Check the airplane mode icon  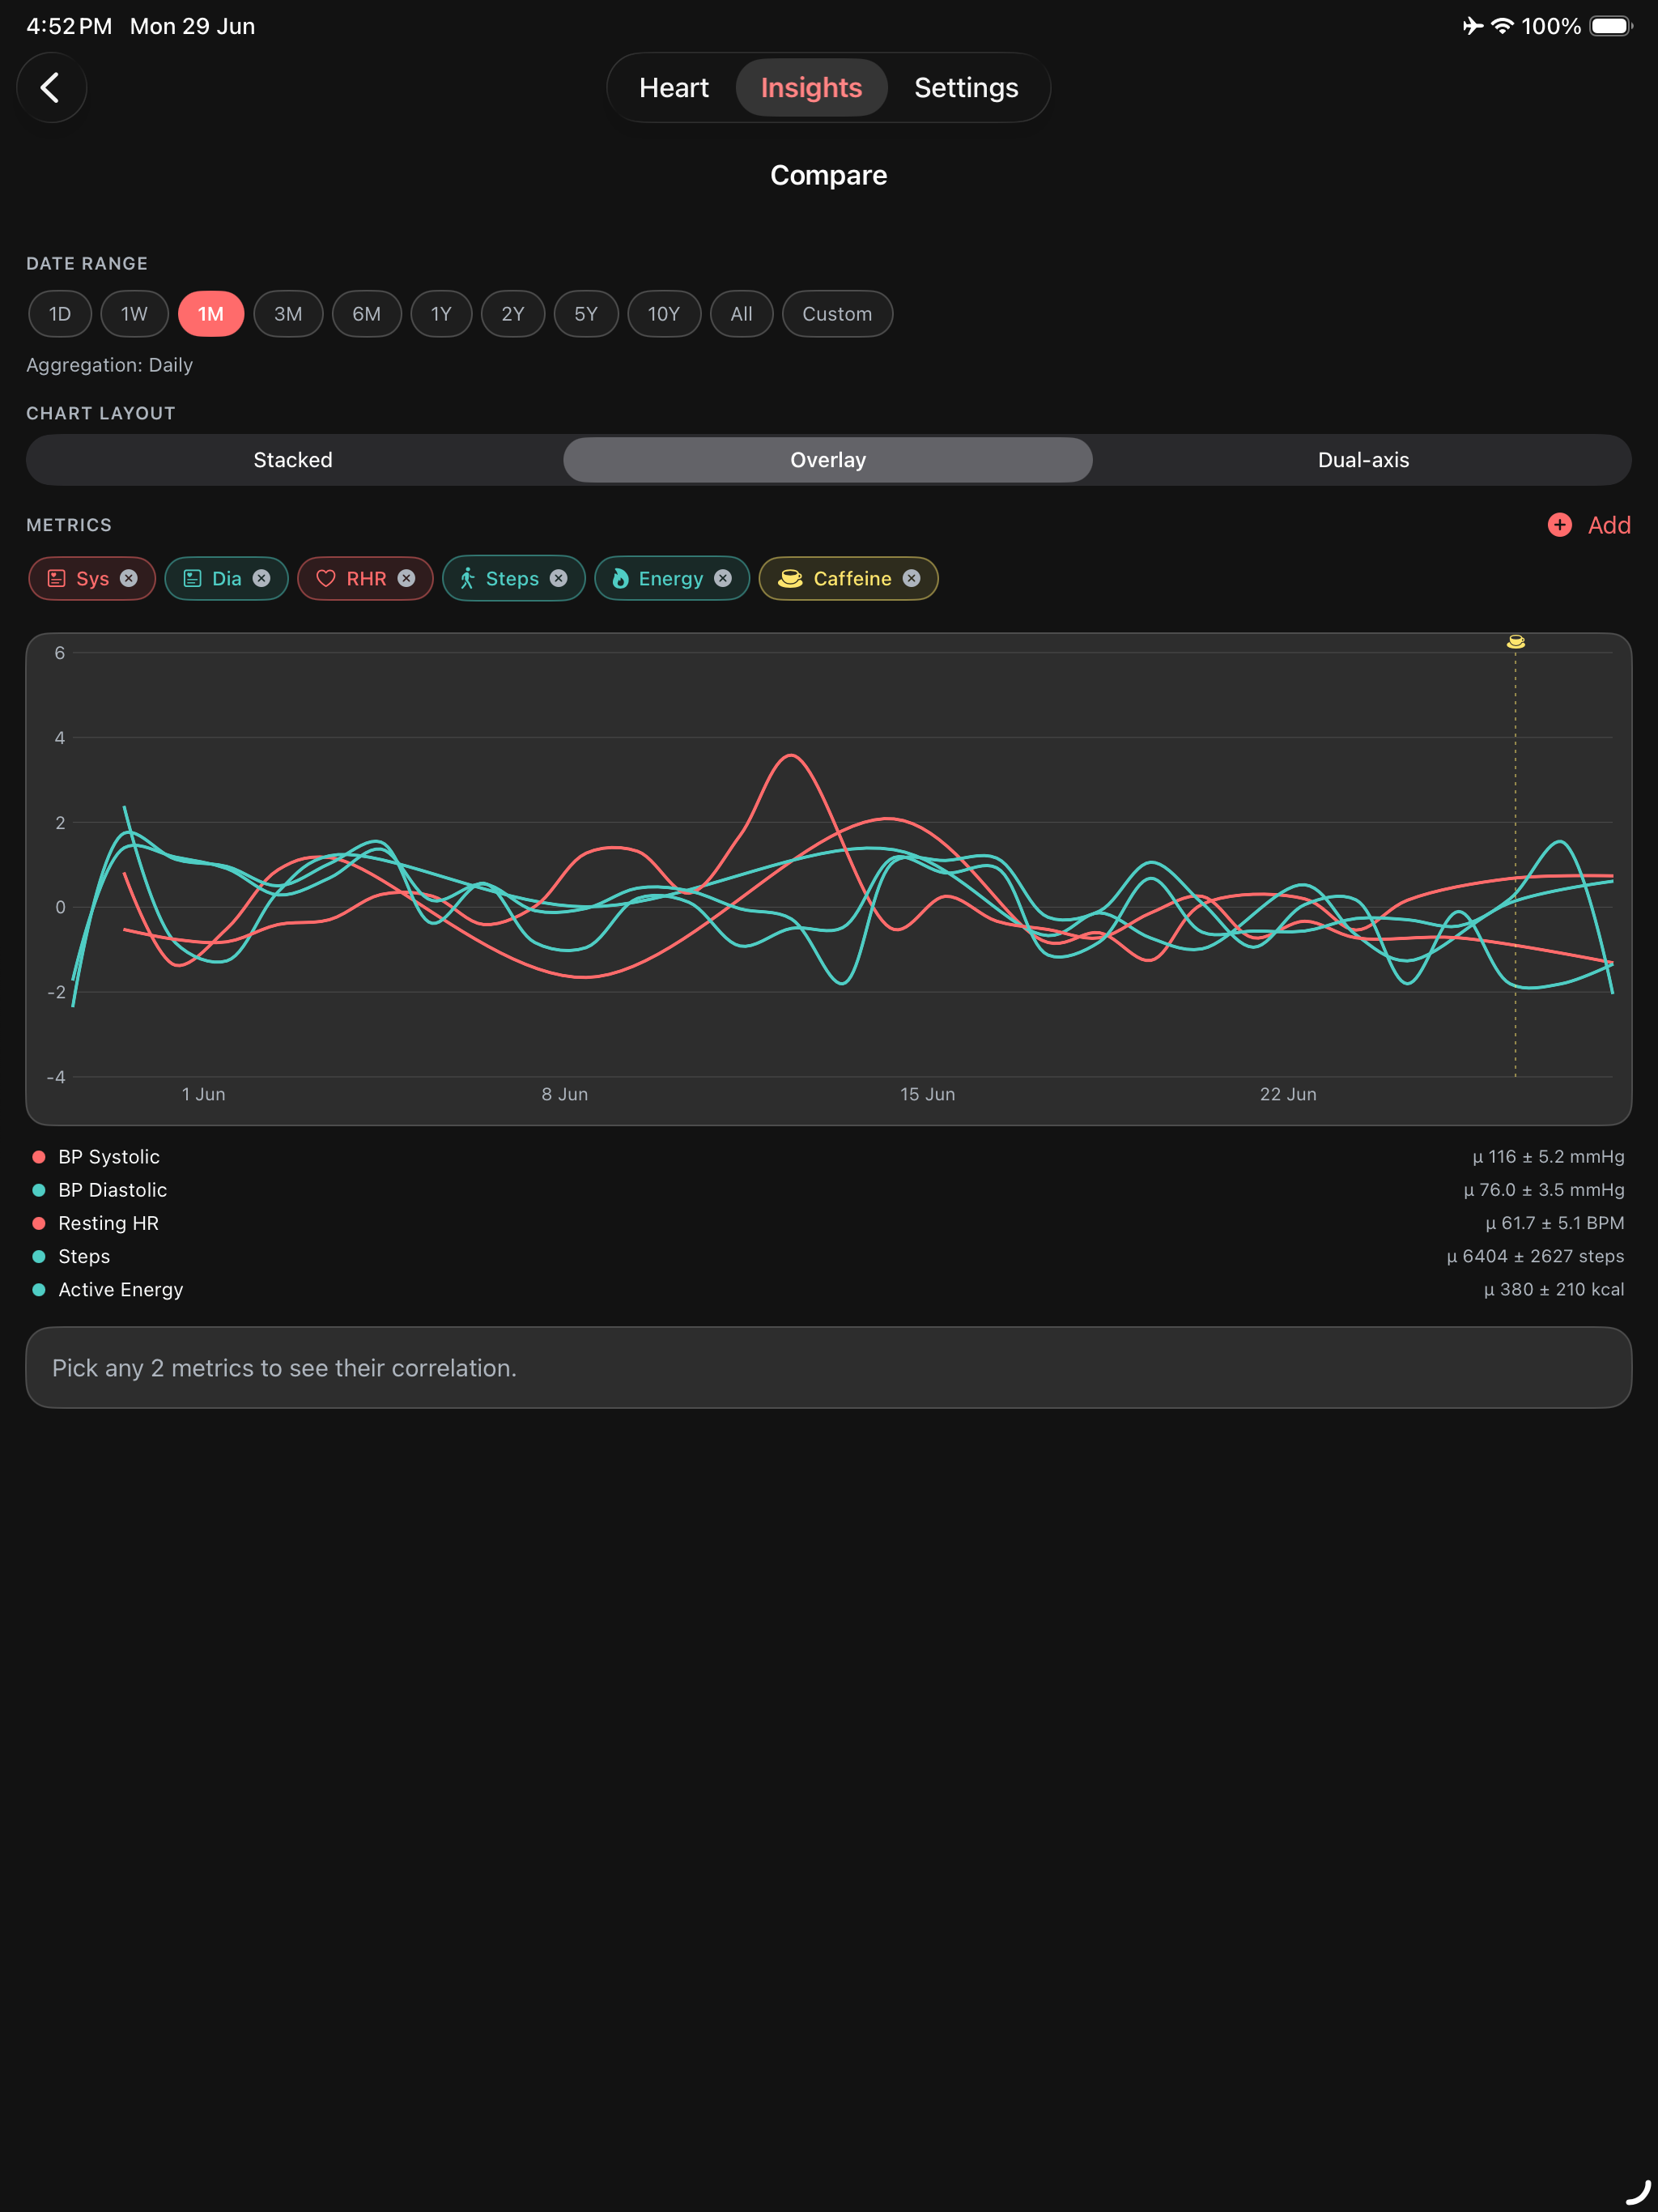point(1472,26)
